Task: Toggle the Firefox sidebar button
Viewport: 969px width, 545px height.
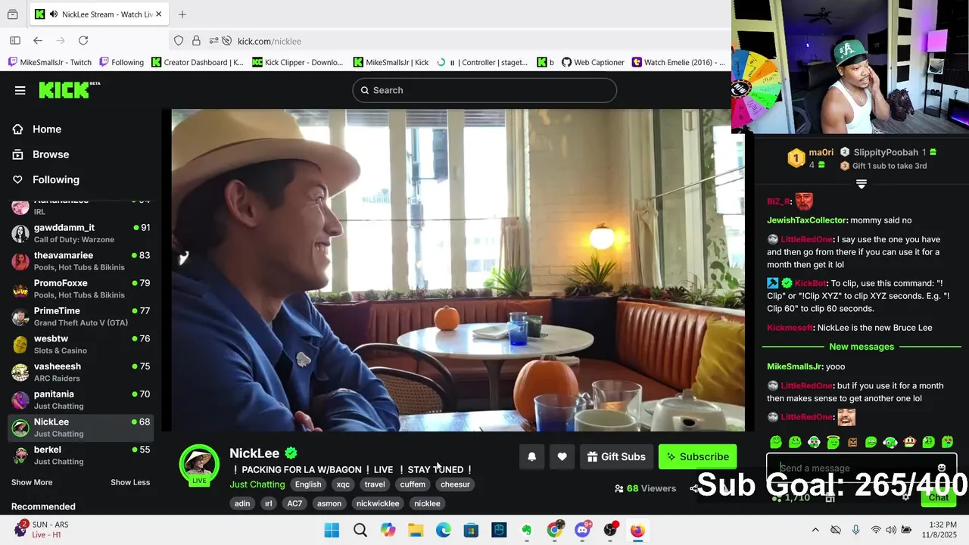Action: click(14, 41)
